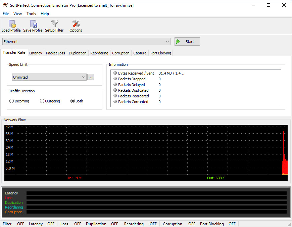This screenshot has height=227, width=292.
Task: Open the File menu
Action: click(6, 14)
